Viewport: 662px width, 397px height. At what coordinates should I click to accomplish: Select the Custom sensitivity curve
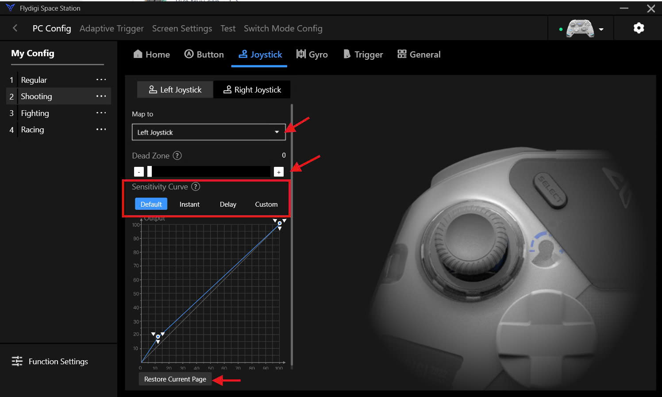pos(266,204)
